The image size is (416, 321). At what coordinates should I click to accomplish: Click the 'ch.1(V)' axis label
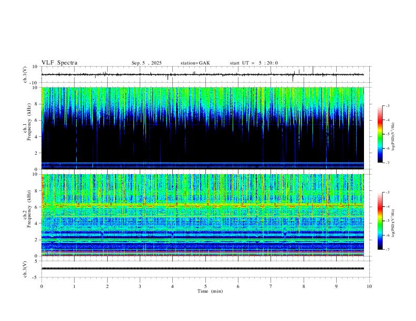(x=25, y=74)
